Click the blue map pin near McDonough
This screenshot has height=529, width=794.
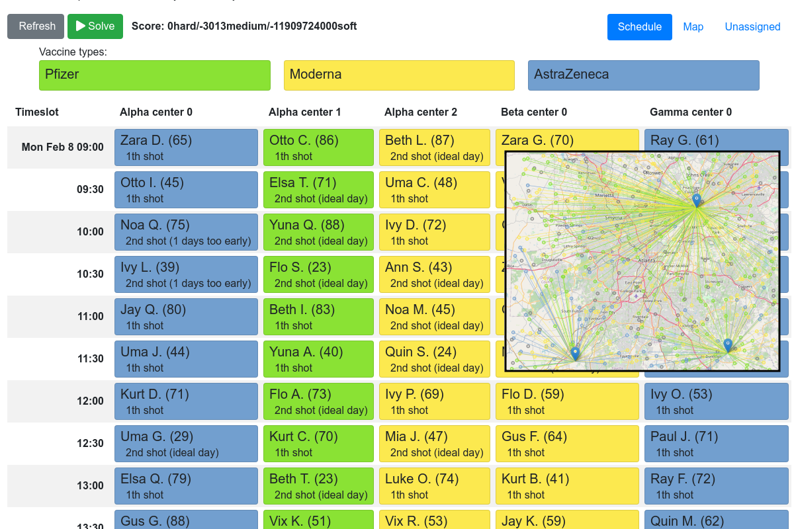(728, 345)
